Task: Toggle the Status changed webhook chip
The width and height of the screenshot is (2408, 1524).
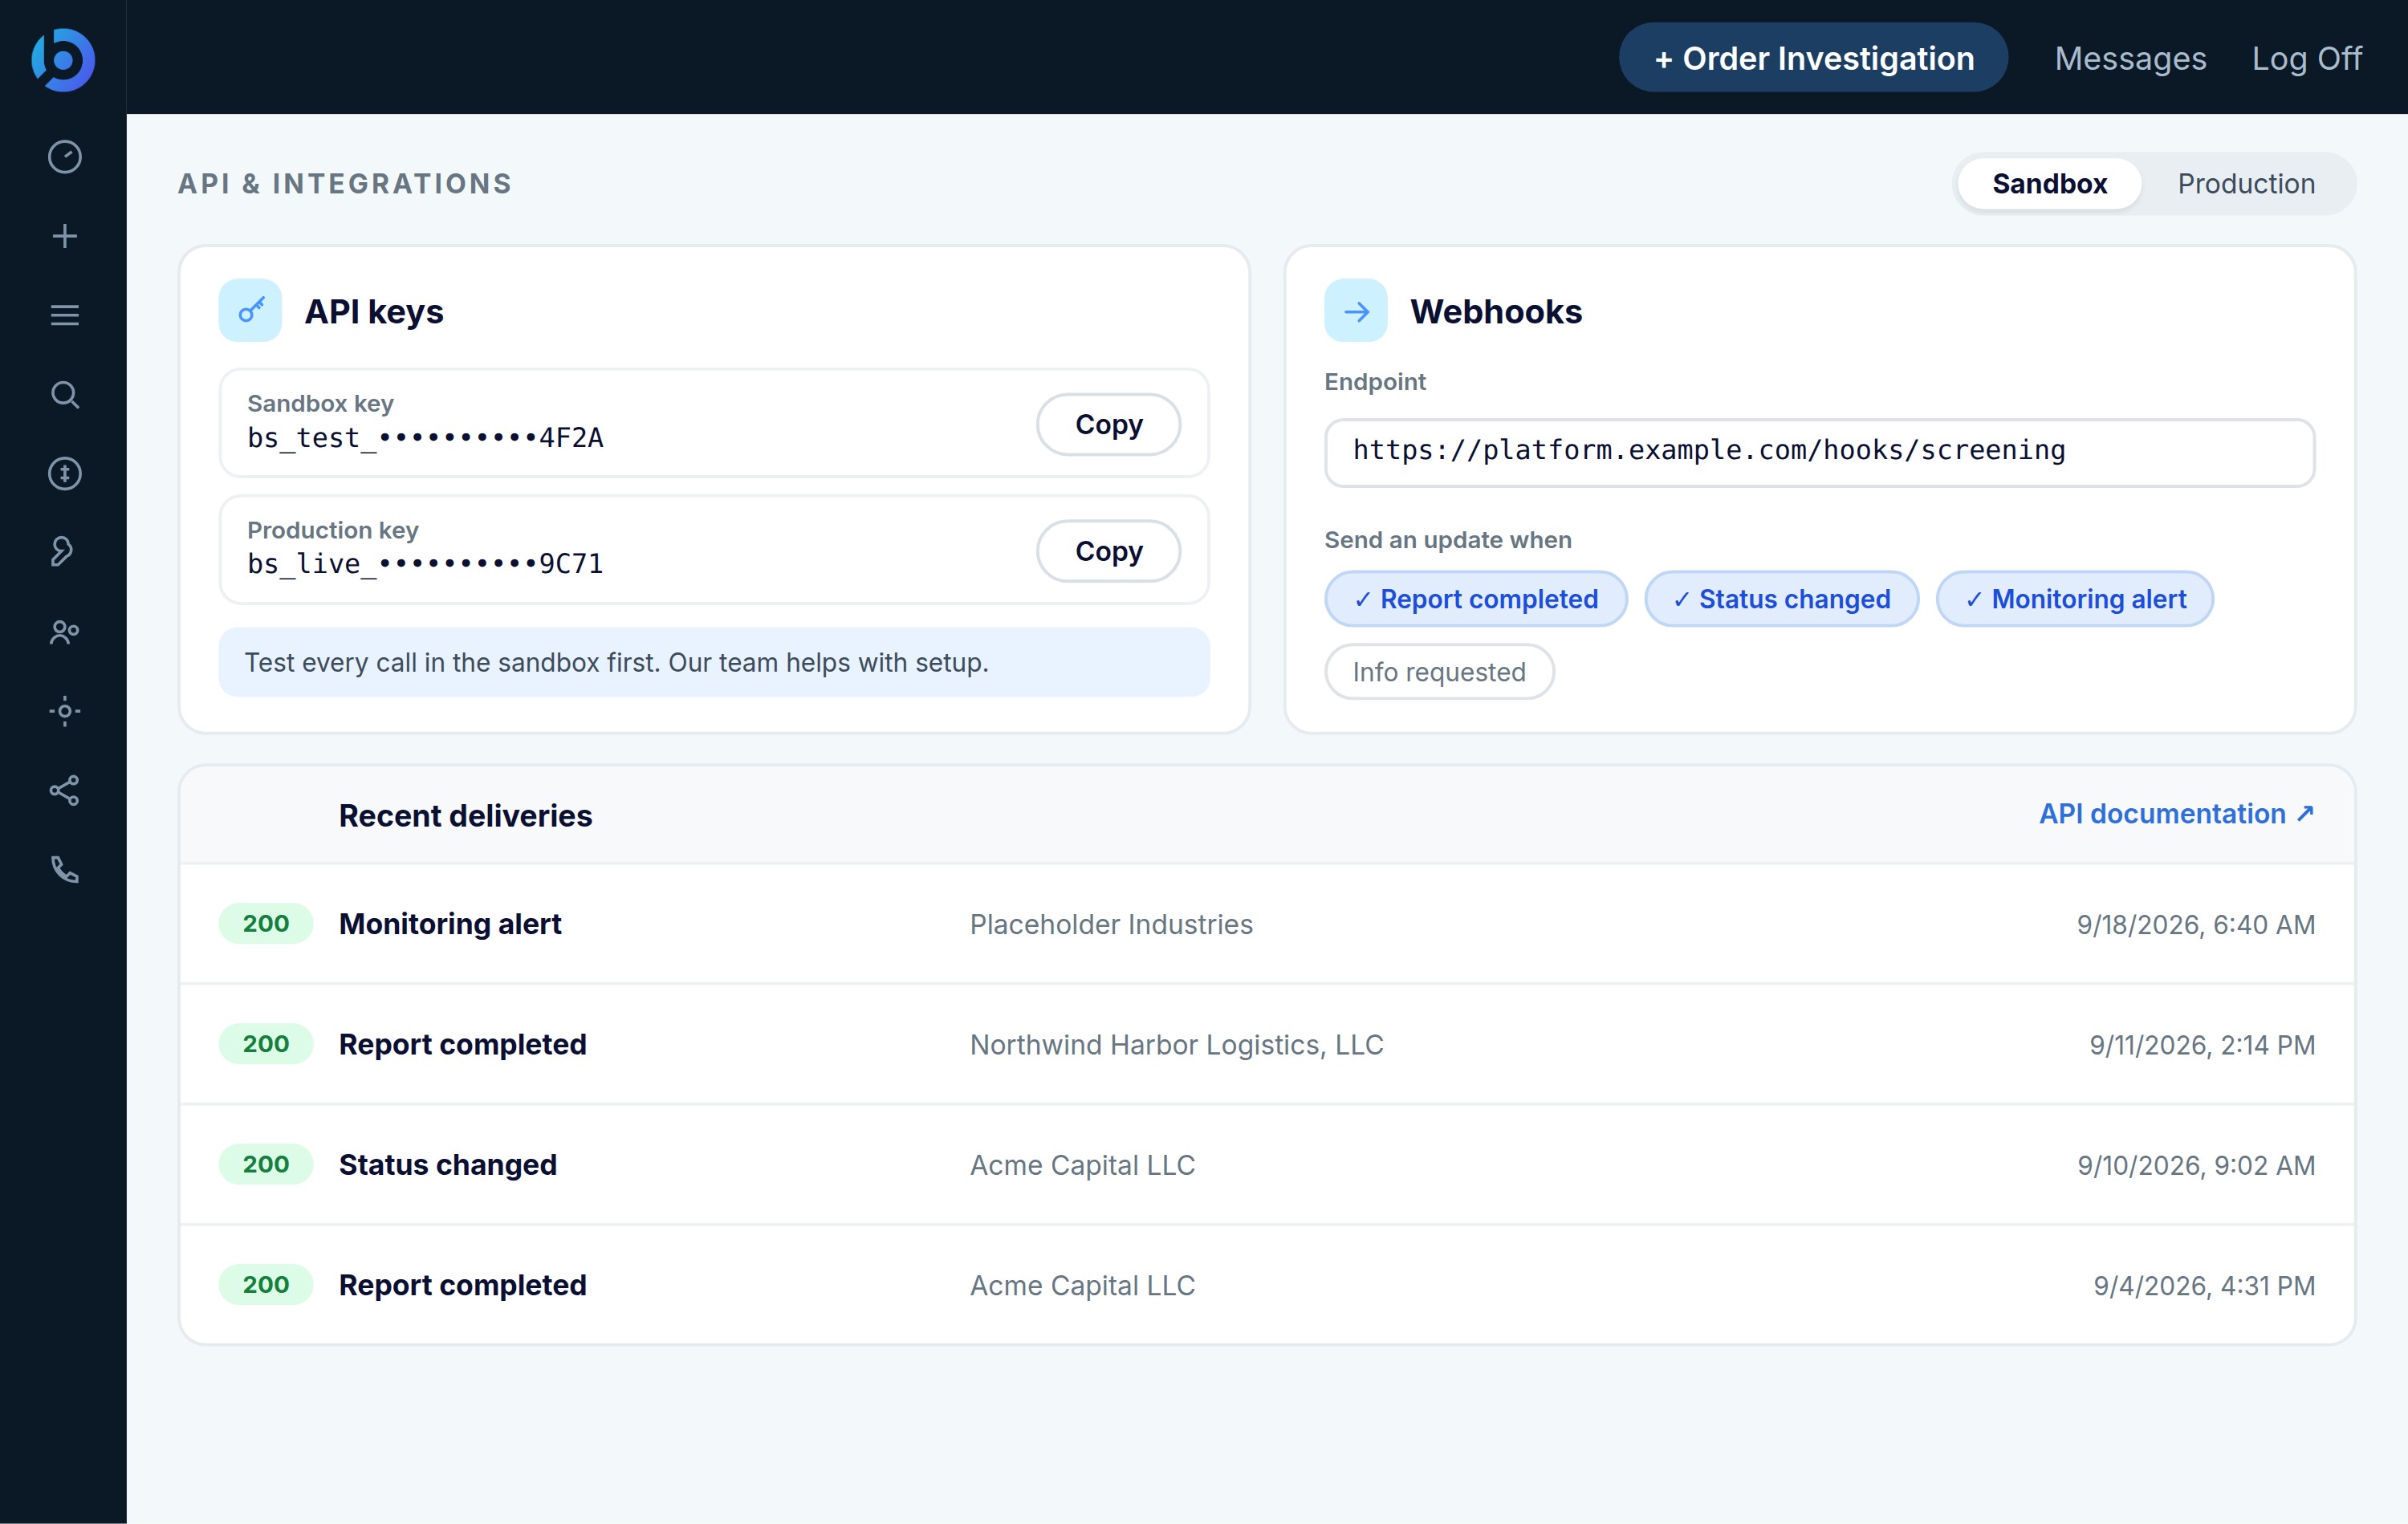Action: tap(1781, 599)
